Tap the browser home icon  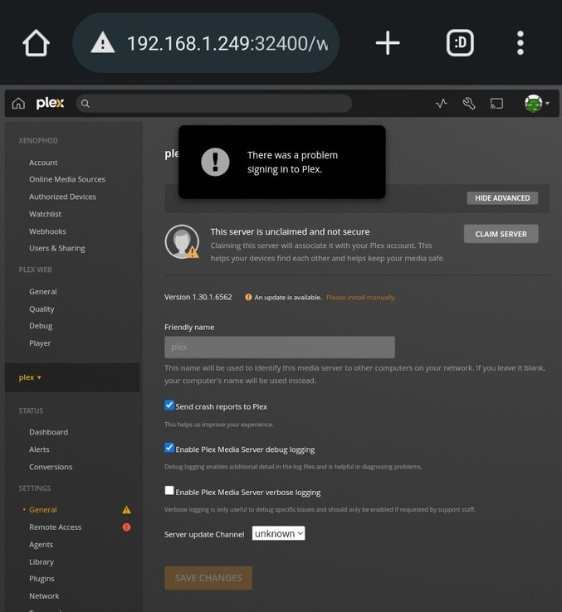pyautogui.click(x=36, y=43)
